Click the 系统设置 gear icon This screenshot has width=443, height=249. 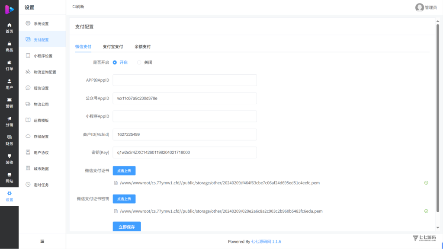coord(28,23)
